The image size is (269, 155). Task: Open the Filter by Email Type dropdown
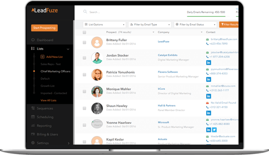pyautogui.click(x=150, y=24)
